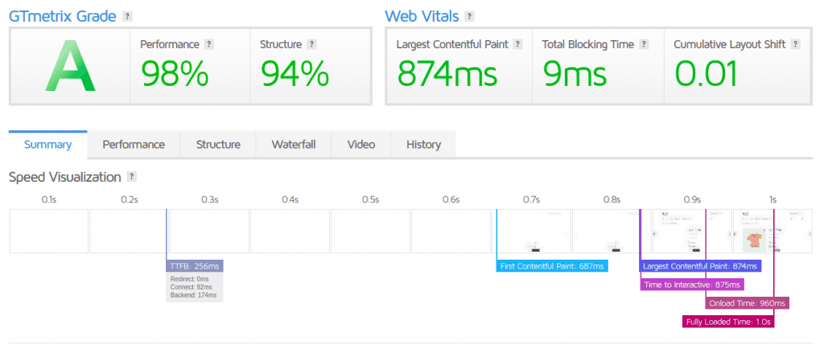Click the help icon next to Structure score
Viewport: 824px width, 353px height.
pyautogui.click(x=311, y=44)
